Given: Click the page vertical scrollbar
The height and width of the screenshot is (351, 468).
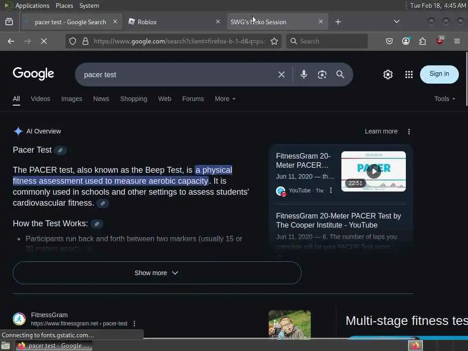Looking at the screenshot, I should 466,79.
